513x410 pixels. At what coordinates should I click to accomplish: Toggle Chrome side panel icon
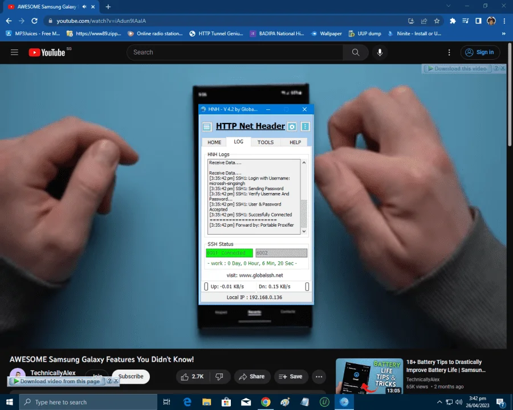478,21
